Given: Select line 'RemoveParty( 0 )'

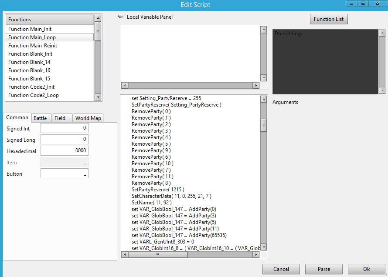Looking at the screenshot, I should coord(151,111).
